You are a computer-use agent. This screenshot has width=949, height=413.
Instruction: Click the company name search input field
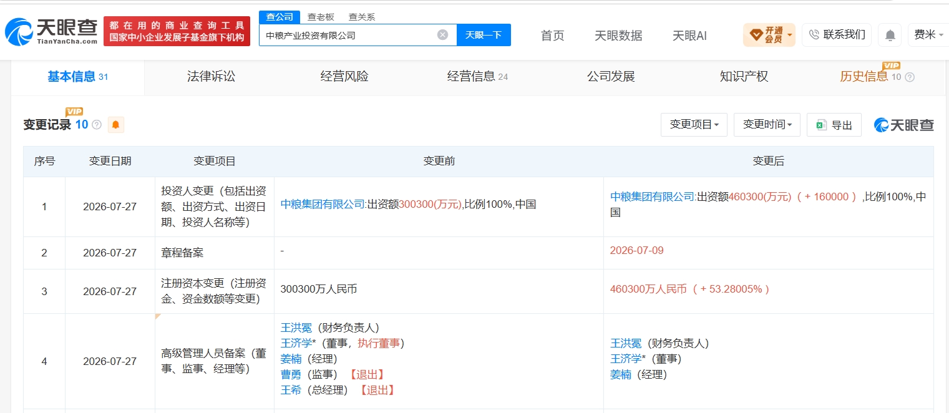click(x=349, y=35)
